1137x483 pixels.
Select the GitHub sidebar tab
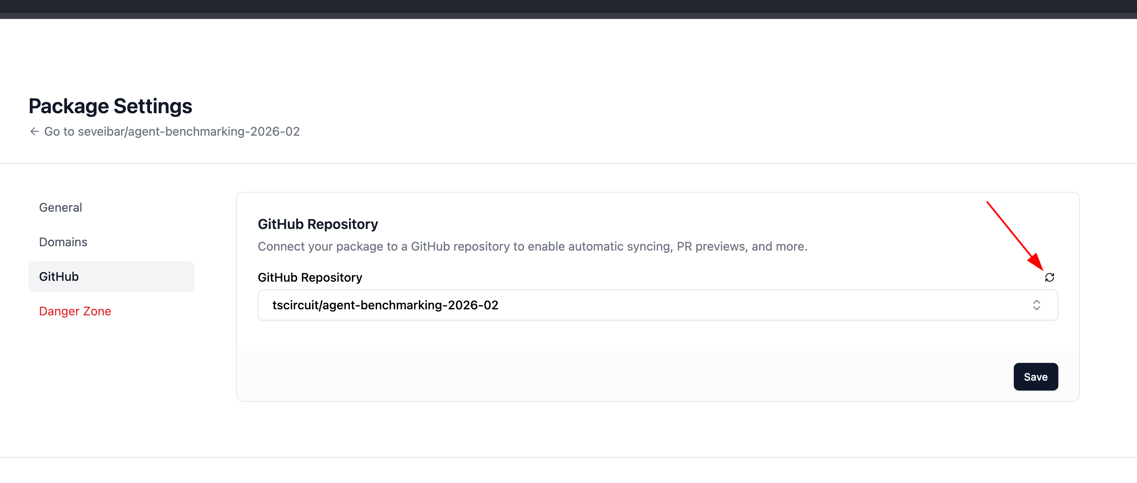pos(111,276)
